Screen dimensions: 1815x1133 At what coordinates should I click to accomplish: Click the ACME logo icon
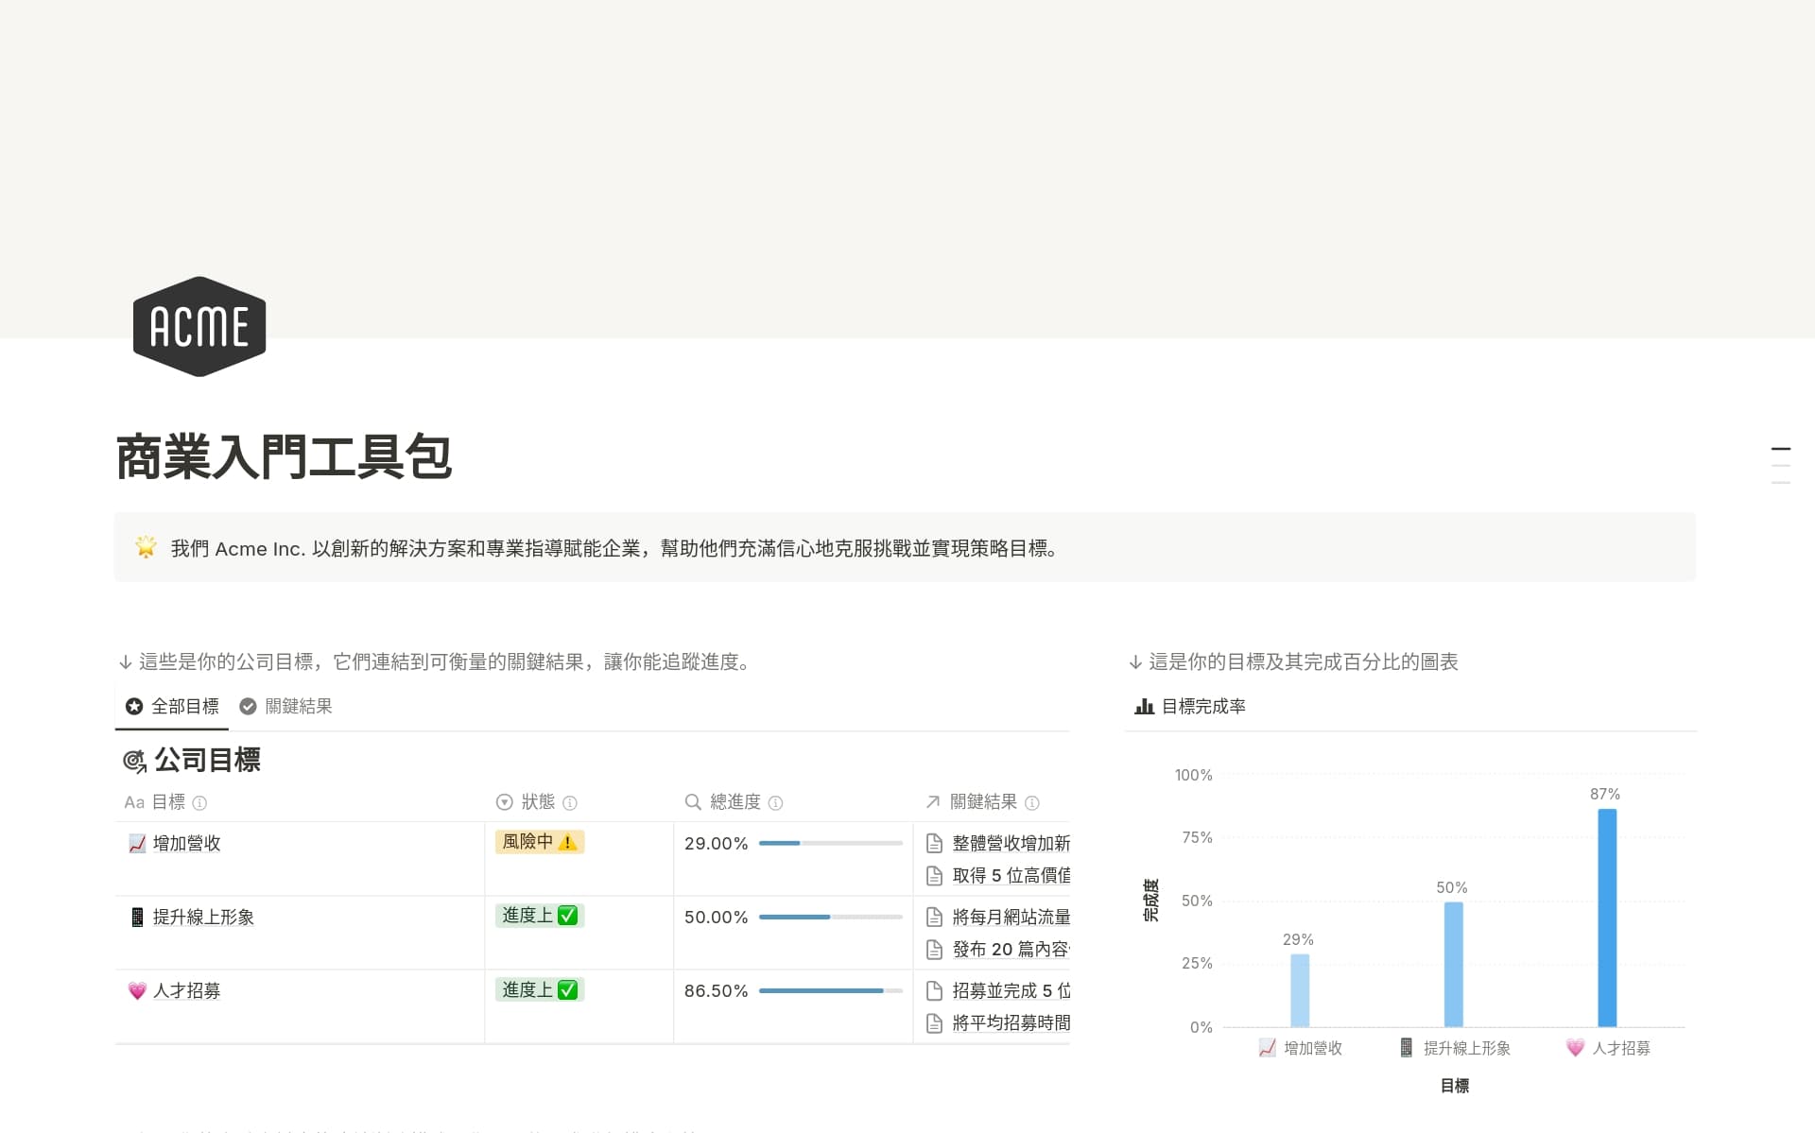click(199, 326)
